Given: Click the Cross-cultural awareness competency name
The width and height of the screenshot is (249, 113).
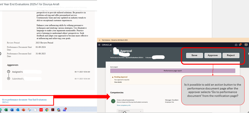Looking at the screenshot, I should point(125,100).
